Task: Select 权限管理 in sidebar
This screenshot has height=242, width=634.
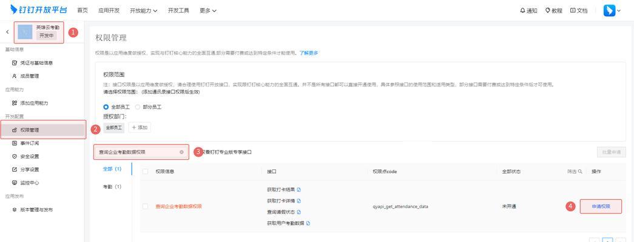Action: coord(43,130)
